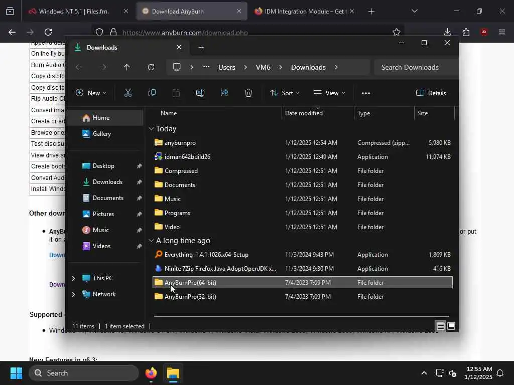Show hidden system tray icons
The height and width of the screenshot is (385, 514).
[x=424, y=373]
